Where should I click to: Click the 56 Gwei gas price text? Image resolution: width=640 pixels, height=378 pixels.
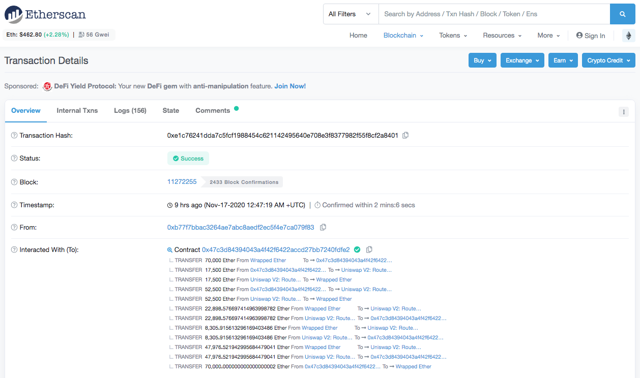tap(98, 35)
